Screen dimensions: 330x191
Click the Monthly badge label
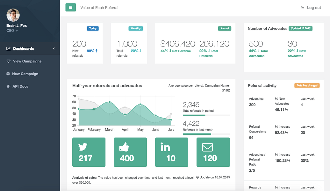point(135,28)
